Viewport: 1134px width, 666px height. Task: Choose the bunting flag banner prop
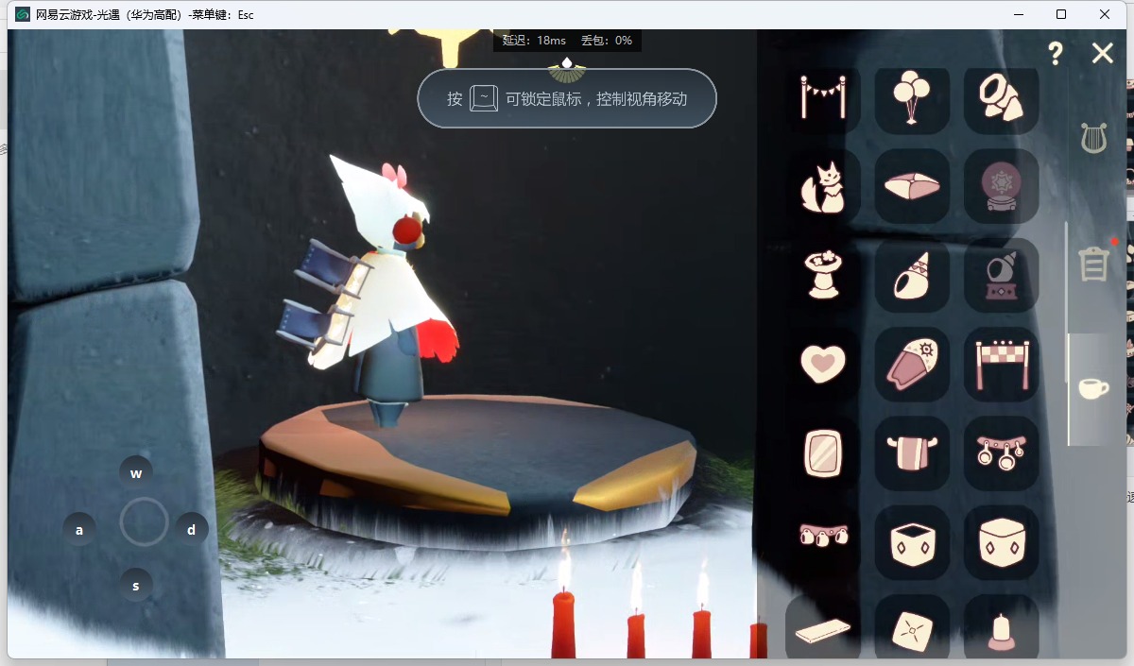(822, 96)
